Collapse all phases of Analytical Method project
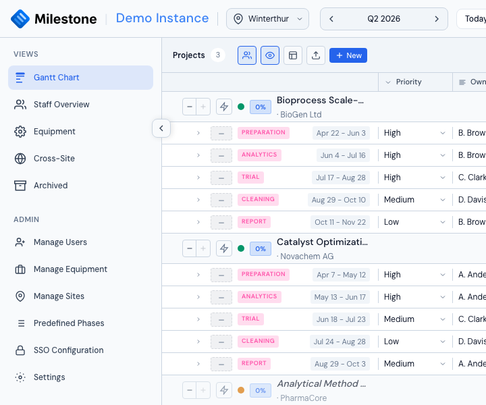486x405 pixels. coord(190,390)
